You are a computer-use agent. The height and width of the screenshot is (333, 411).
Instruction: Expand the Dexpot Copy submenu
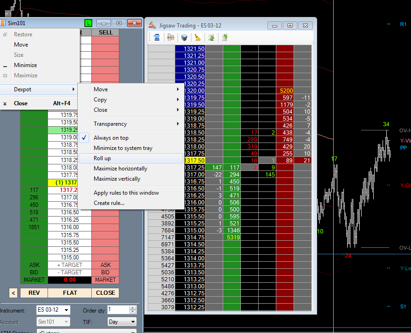coord(131,100)
